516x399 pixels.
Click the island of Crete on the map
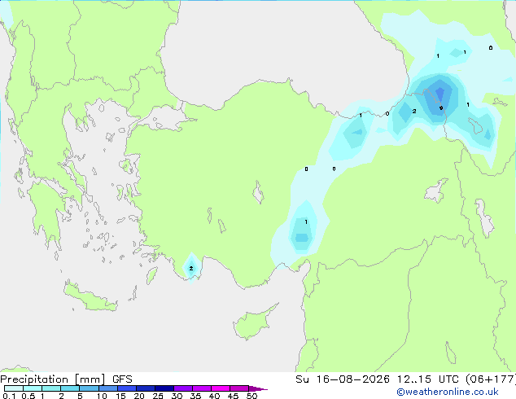pos(90,298)
